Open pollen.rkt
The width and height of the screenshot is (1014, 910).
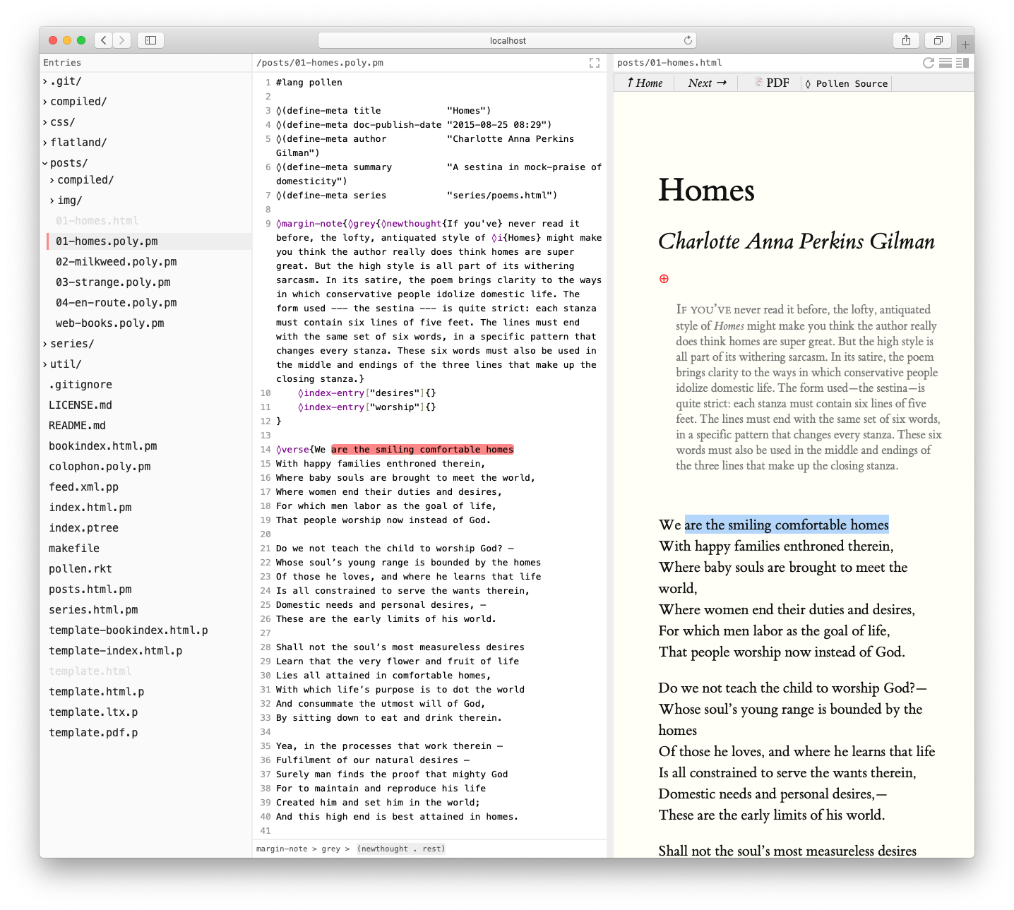80,569
